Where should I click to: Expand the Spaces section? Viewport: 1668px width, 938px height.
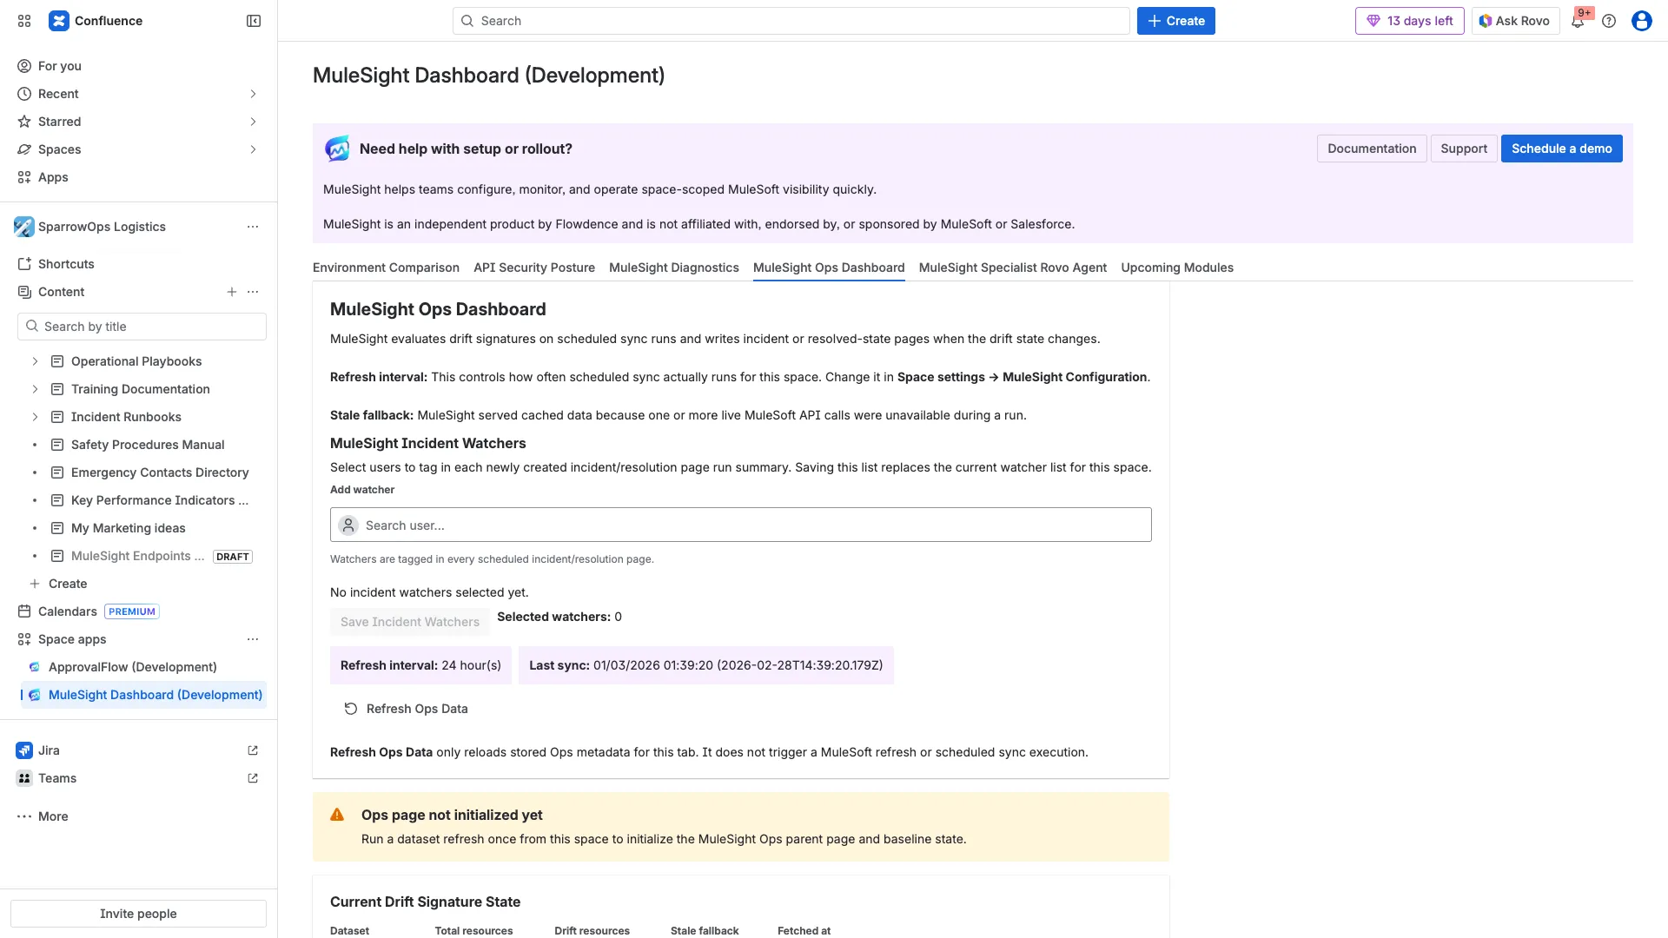pyautogui.click(x=253, y=149)
